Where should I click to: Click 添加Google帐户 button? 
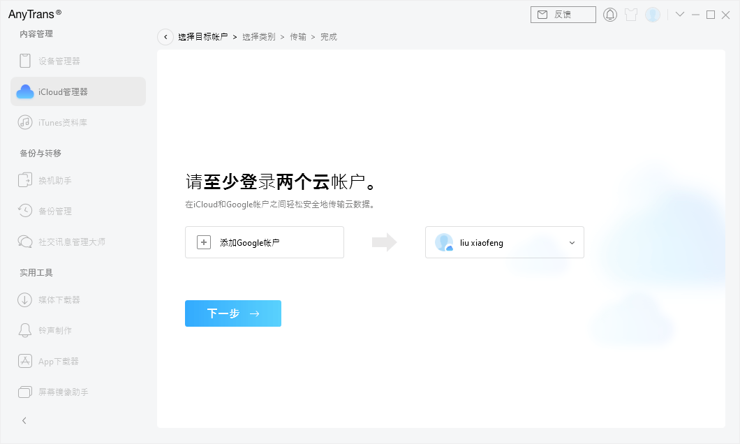[265, 242]
